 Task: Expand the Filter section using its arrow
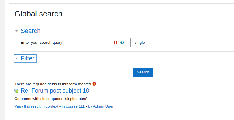click(x=16, y=58)
